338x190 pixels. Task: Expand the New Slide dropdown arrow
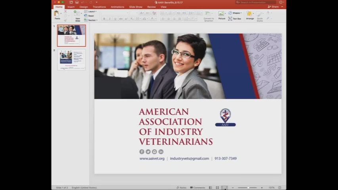81,13
